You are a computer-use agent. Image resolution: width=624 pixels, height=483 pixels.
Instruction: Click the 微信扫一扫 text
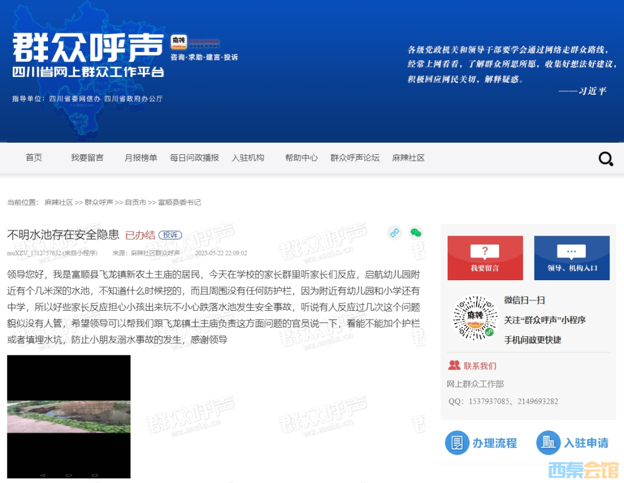click(x=525, y=300)
